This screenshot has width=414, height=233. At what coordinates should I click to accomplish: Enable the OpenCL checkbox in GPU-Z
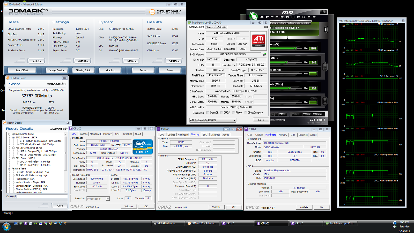tap(208, 112)
